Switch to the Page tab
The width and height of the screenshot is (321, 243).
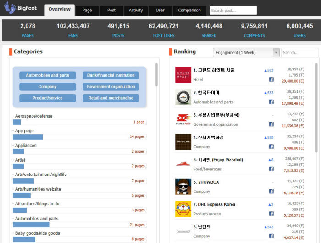87,10
